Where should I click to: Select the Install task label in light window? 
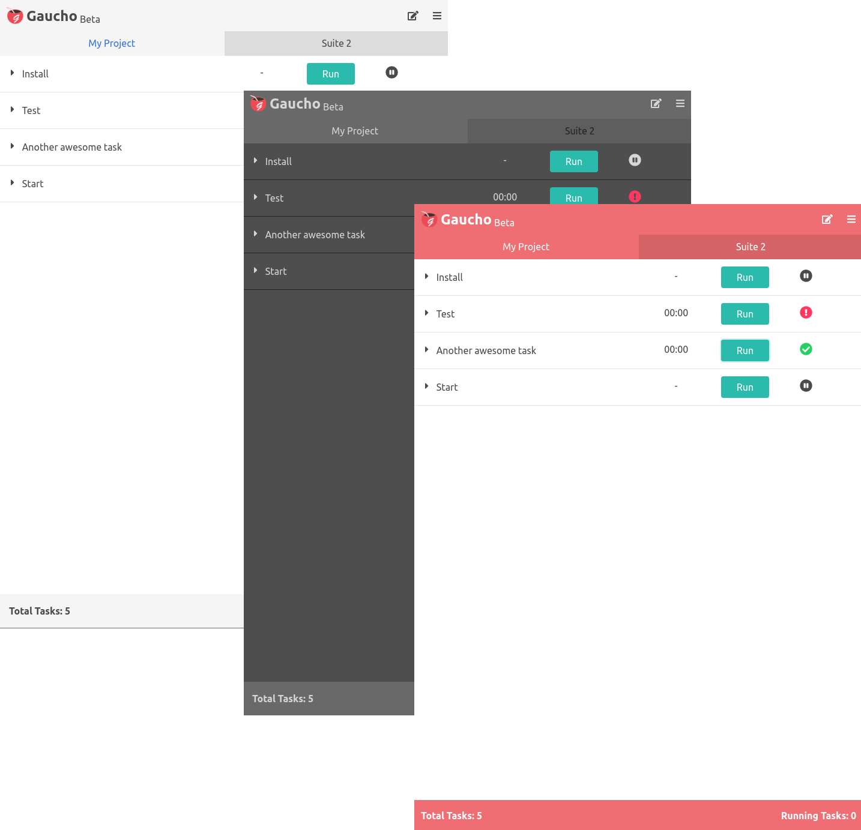(35, 74)
